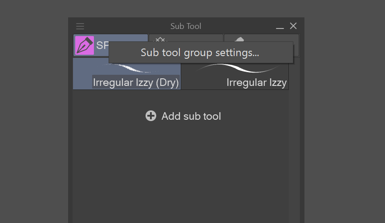
Task: Close the Sub Tool panel
Action: [x=293, y=26]
